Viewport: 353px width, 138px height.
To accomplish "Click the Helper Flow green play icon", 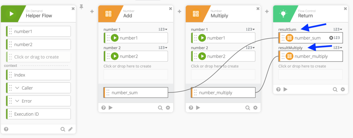I will pos(11,14).
